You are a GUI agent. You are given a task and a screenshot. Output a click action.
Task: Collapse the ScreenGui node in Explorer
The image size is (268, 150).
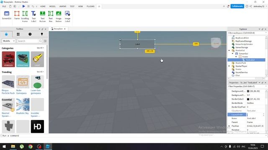233,54
